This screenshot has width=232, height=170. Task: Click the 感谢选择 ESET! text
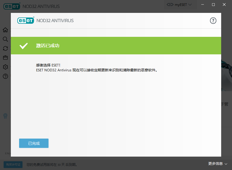(48, 65)
